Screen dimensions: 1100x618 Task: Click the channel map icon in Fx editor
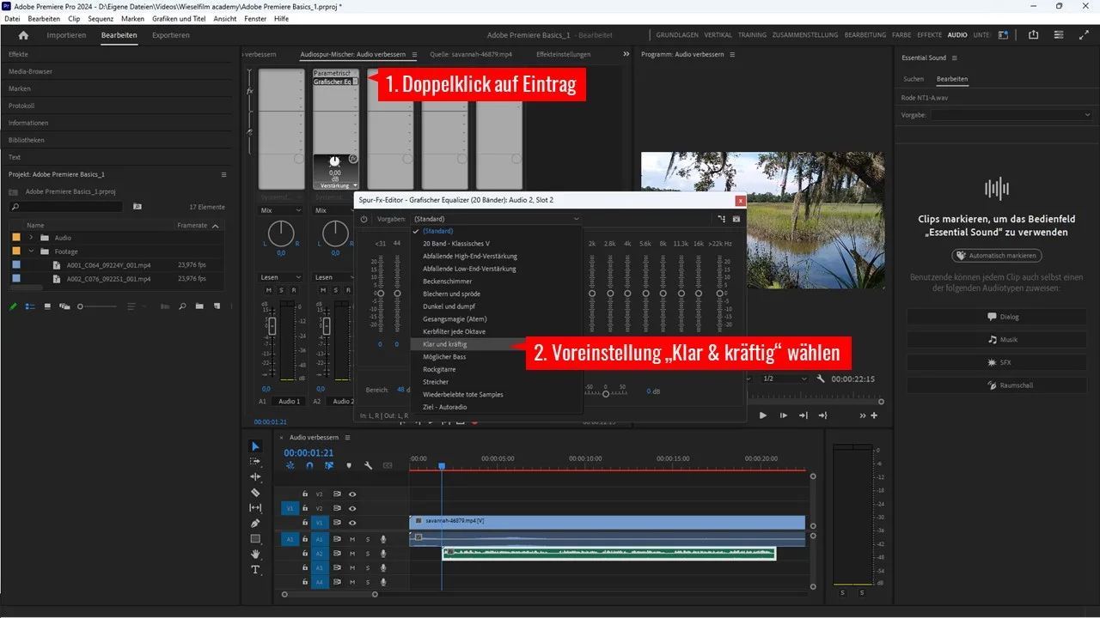click(721, 219)
